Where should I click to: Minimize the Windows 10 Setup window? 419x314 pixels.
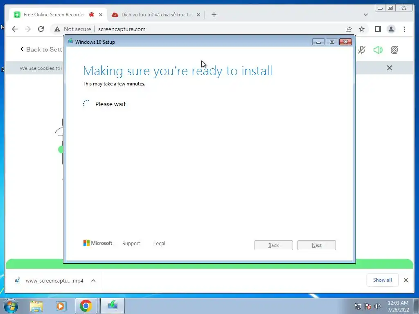(x=318, y=42)
